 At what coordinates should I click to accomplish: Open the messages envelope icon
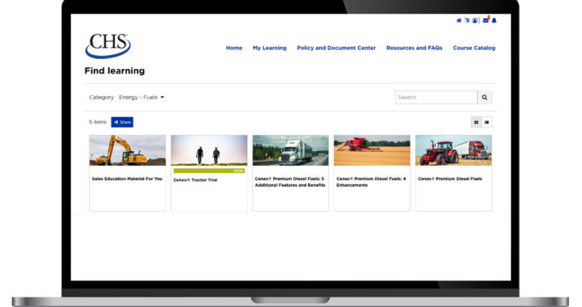coord(486,20)
